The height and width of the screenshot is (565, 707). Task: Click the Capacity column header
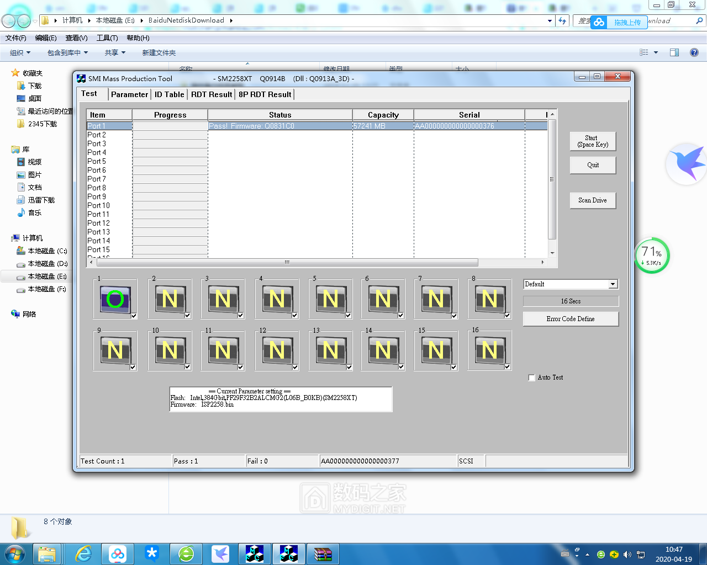pos(383,115)
